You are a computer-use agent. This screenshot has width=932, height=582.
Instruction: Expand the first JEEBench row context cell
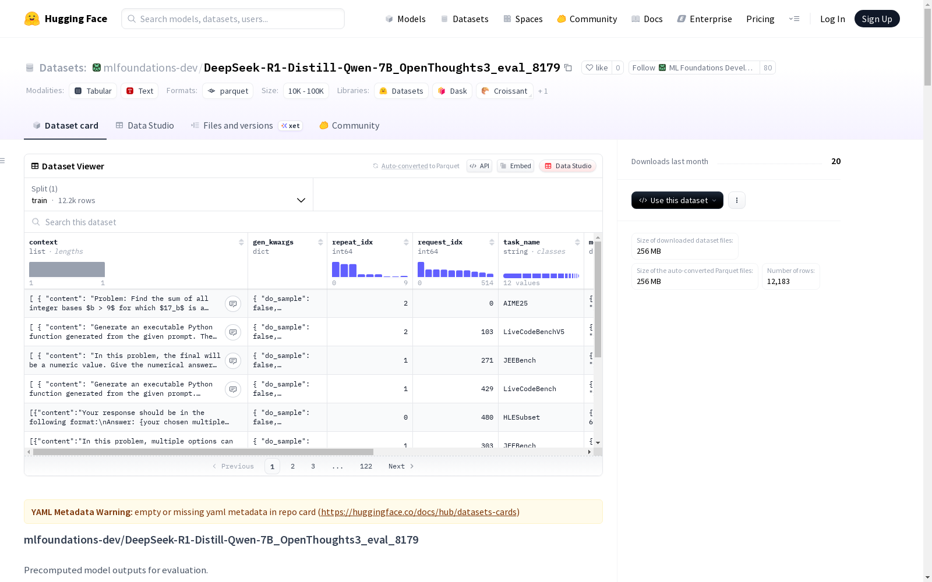[x=233, y=361]
